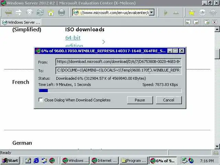220x165 pixels.
Task: Click the colorful system tray icon
Action: (191, 161)
